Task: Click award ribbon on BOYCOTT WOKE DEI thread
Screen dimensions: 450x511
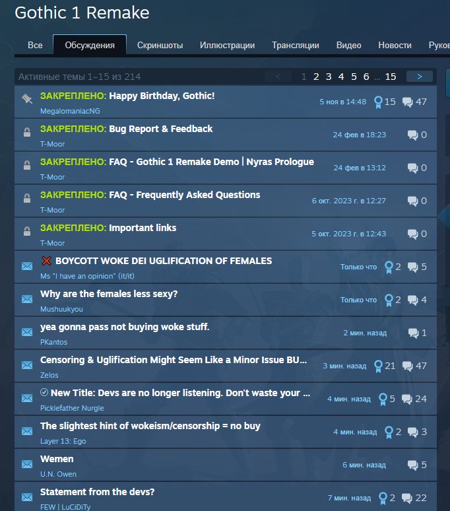Action: click(x=389, y=267)
